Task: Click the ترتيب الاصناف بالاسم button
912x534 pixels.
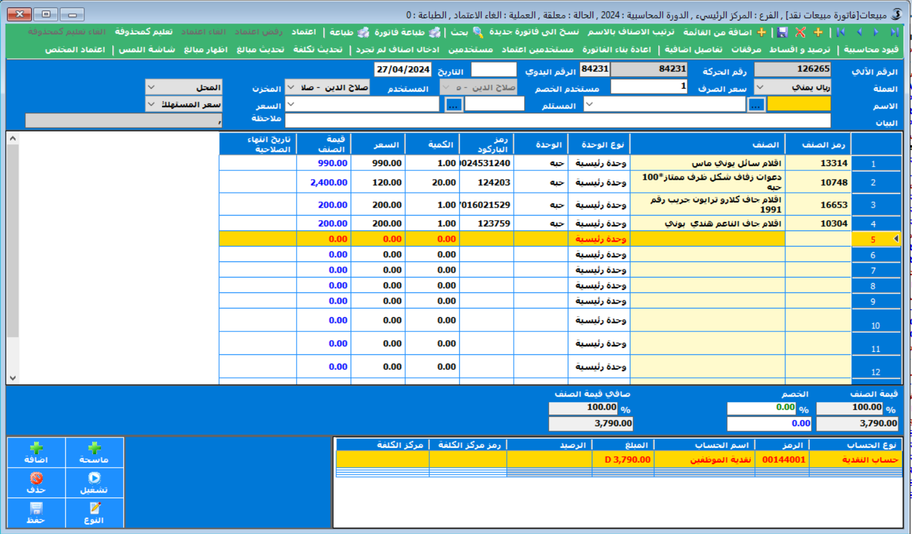Action: tap(631, 32)
